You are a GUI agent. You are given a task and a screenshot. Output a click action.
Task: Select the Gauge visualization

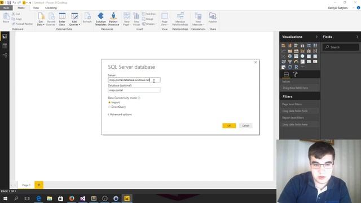[x=296, y=61]
